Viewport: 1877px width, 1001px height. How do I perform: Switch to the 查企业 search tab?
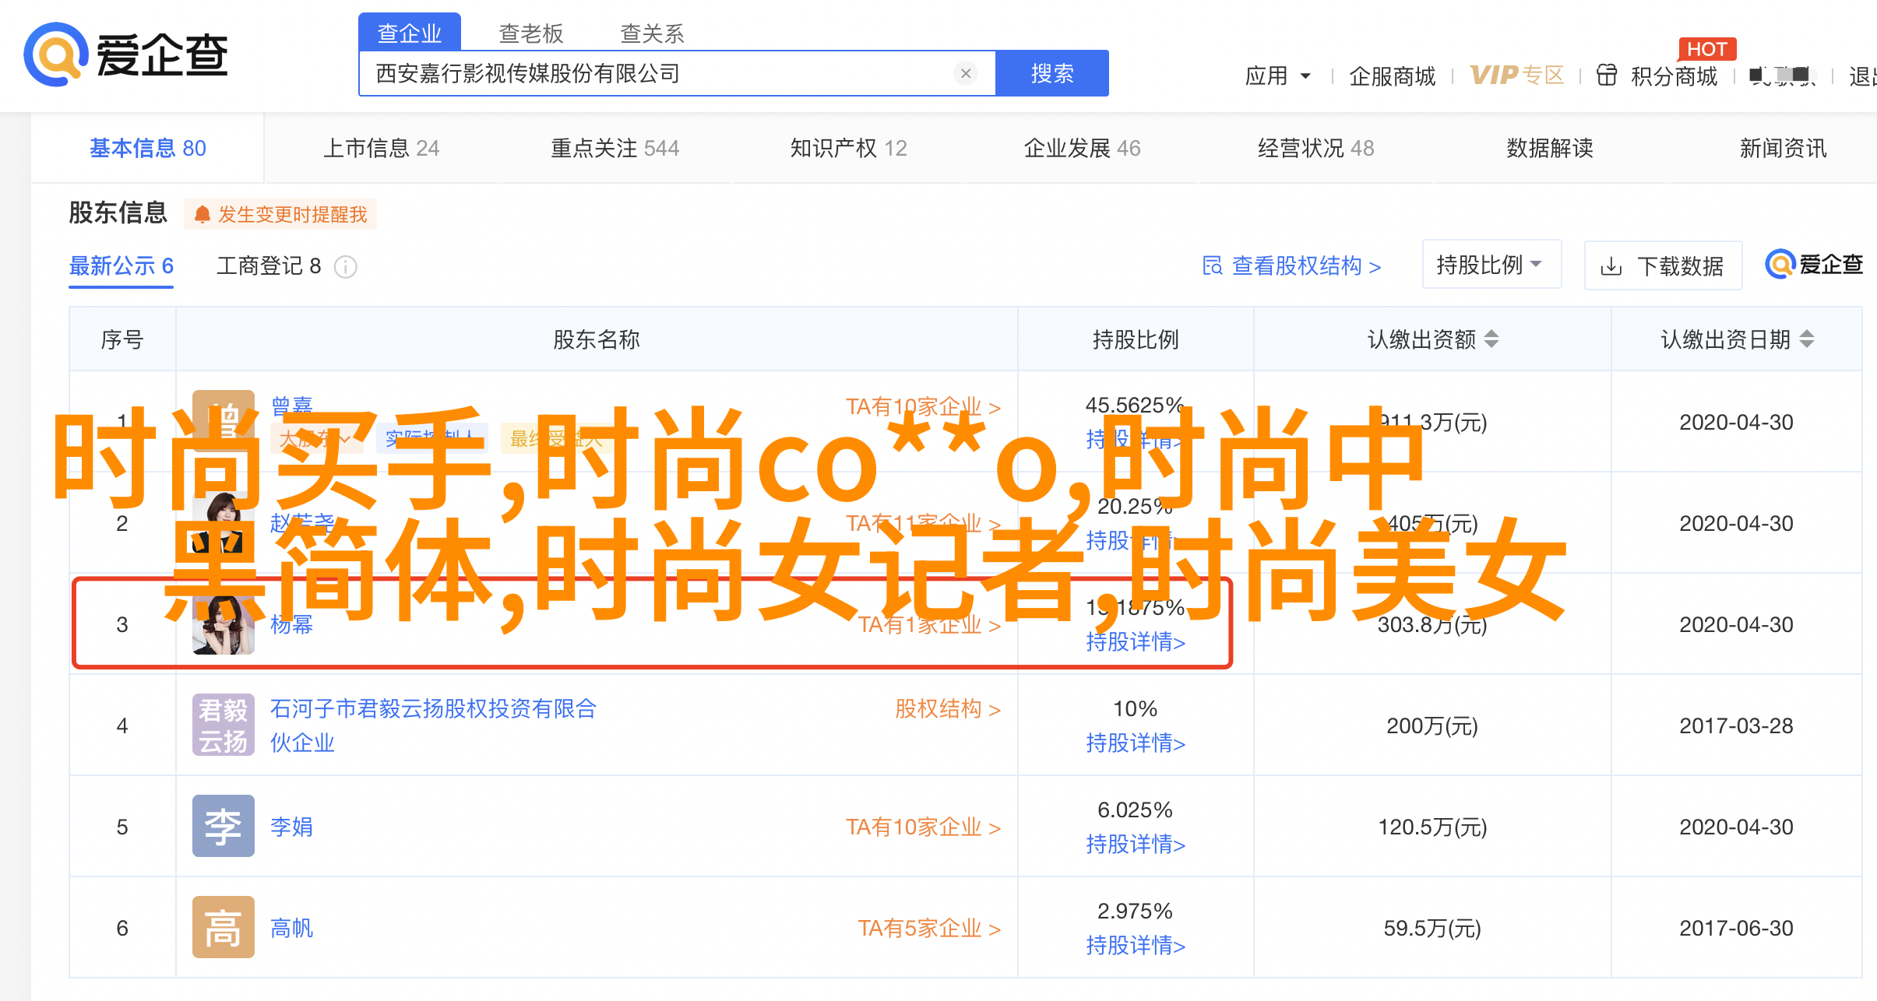point(410,33)
